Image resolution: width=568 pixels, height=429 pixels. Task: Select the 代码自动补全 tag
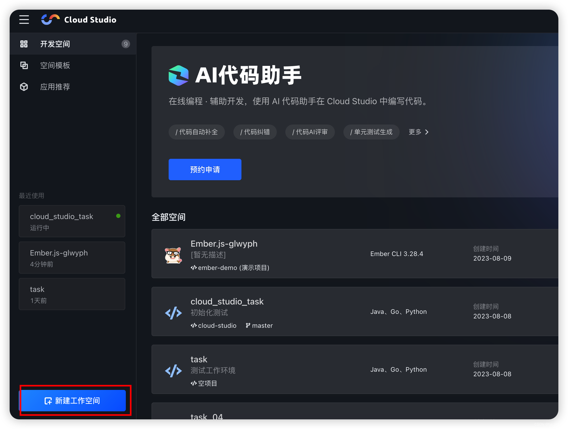point(196,132)
